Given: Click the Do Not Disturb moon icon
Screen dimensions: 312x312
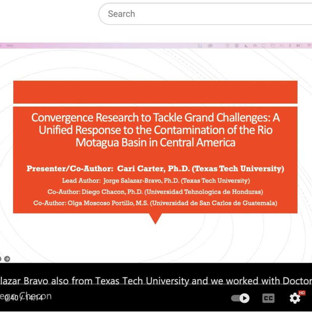Looking at the screenshot, I should tap(246, 46).
